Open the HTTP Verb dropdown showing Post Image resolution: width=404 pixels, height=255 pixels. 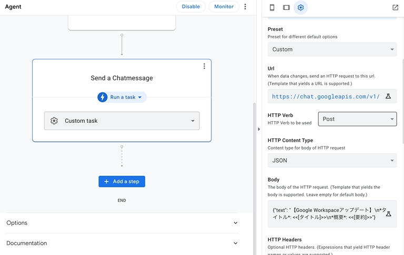point(357,119)
